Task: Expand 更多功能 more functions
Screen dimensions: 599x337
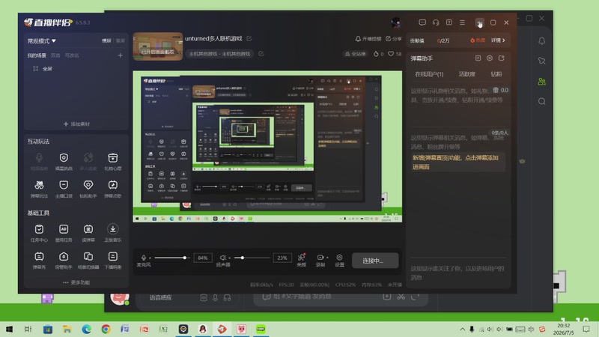Action: 76,282
